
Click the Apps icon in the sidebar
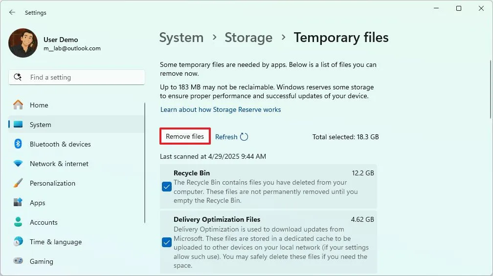[18, 202]
